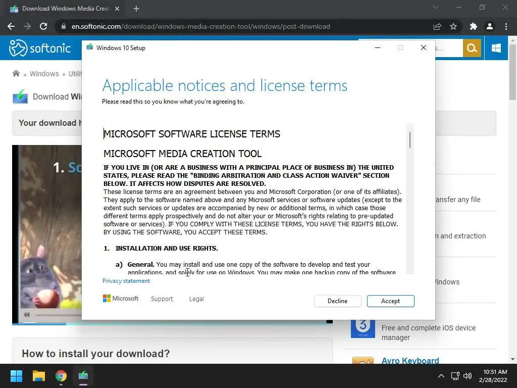Open the Windows breadcrumb link
This screenshot has height=388, width=517.
click(x=44, y=74)
